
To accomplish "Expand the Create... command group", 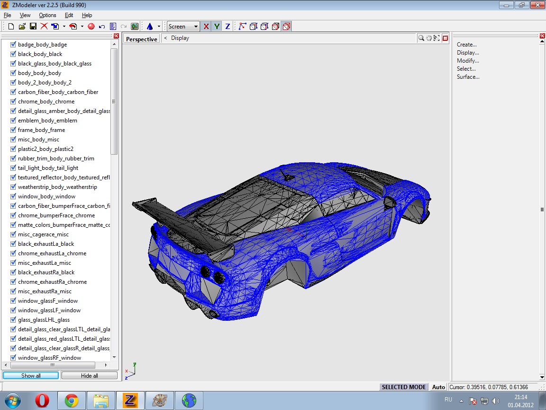I will pyautogui.click(x=466, y=45).
